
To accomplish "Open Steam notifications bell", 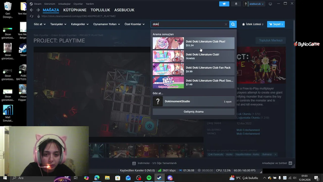I will pyautogui.click(x=236, y=4).
